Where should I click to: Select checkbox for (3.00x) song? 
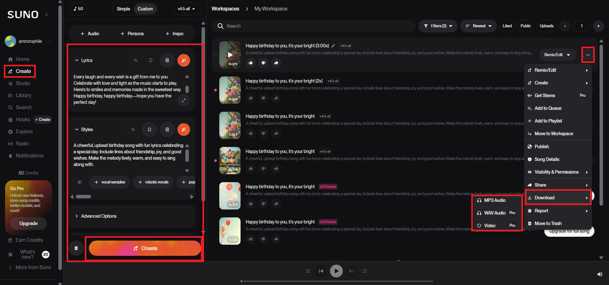215,55
